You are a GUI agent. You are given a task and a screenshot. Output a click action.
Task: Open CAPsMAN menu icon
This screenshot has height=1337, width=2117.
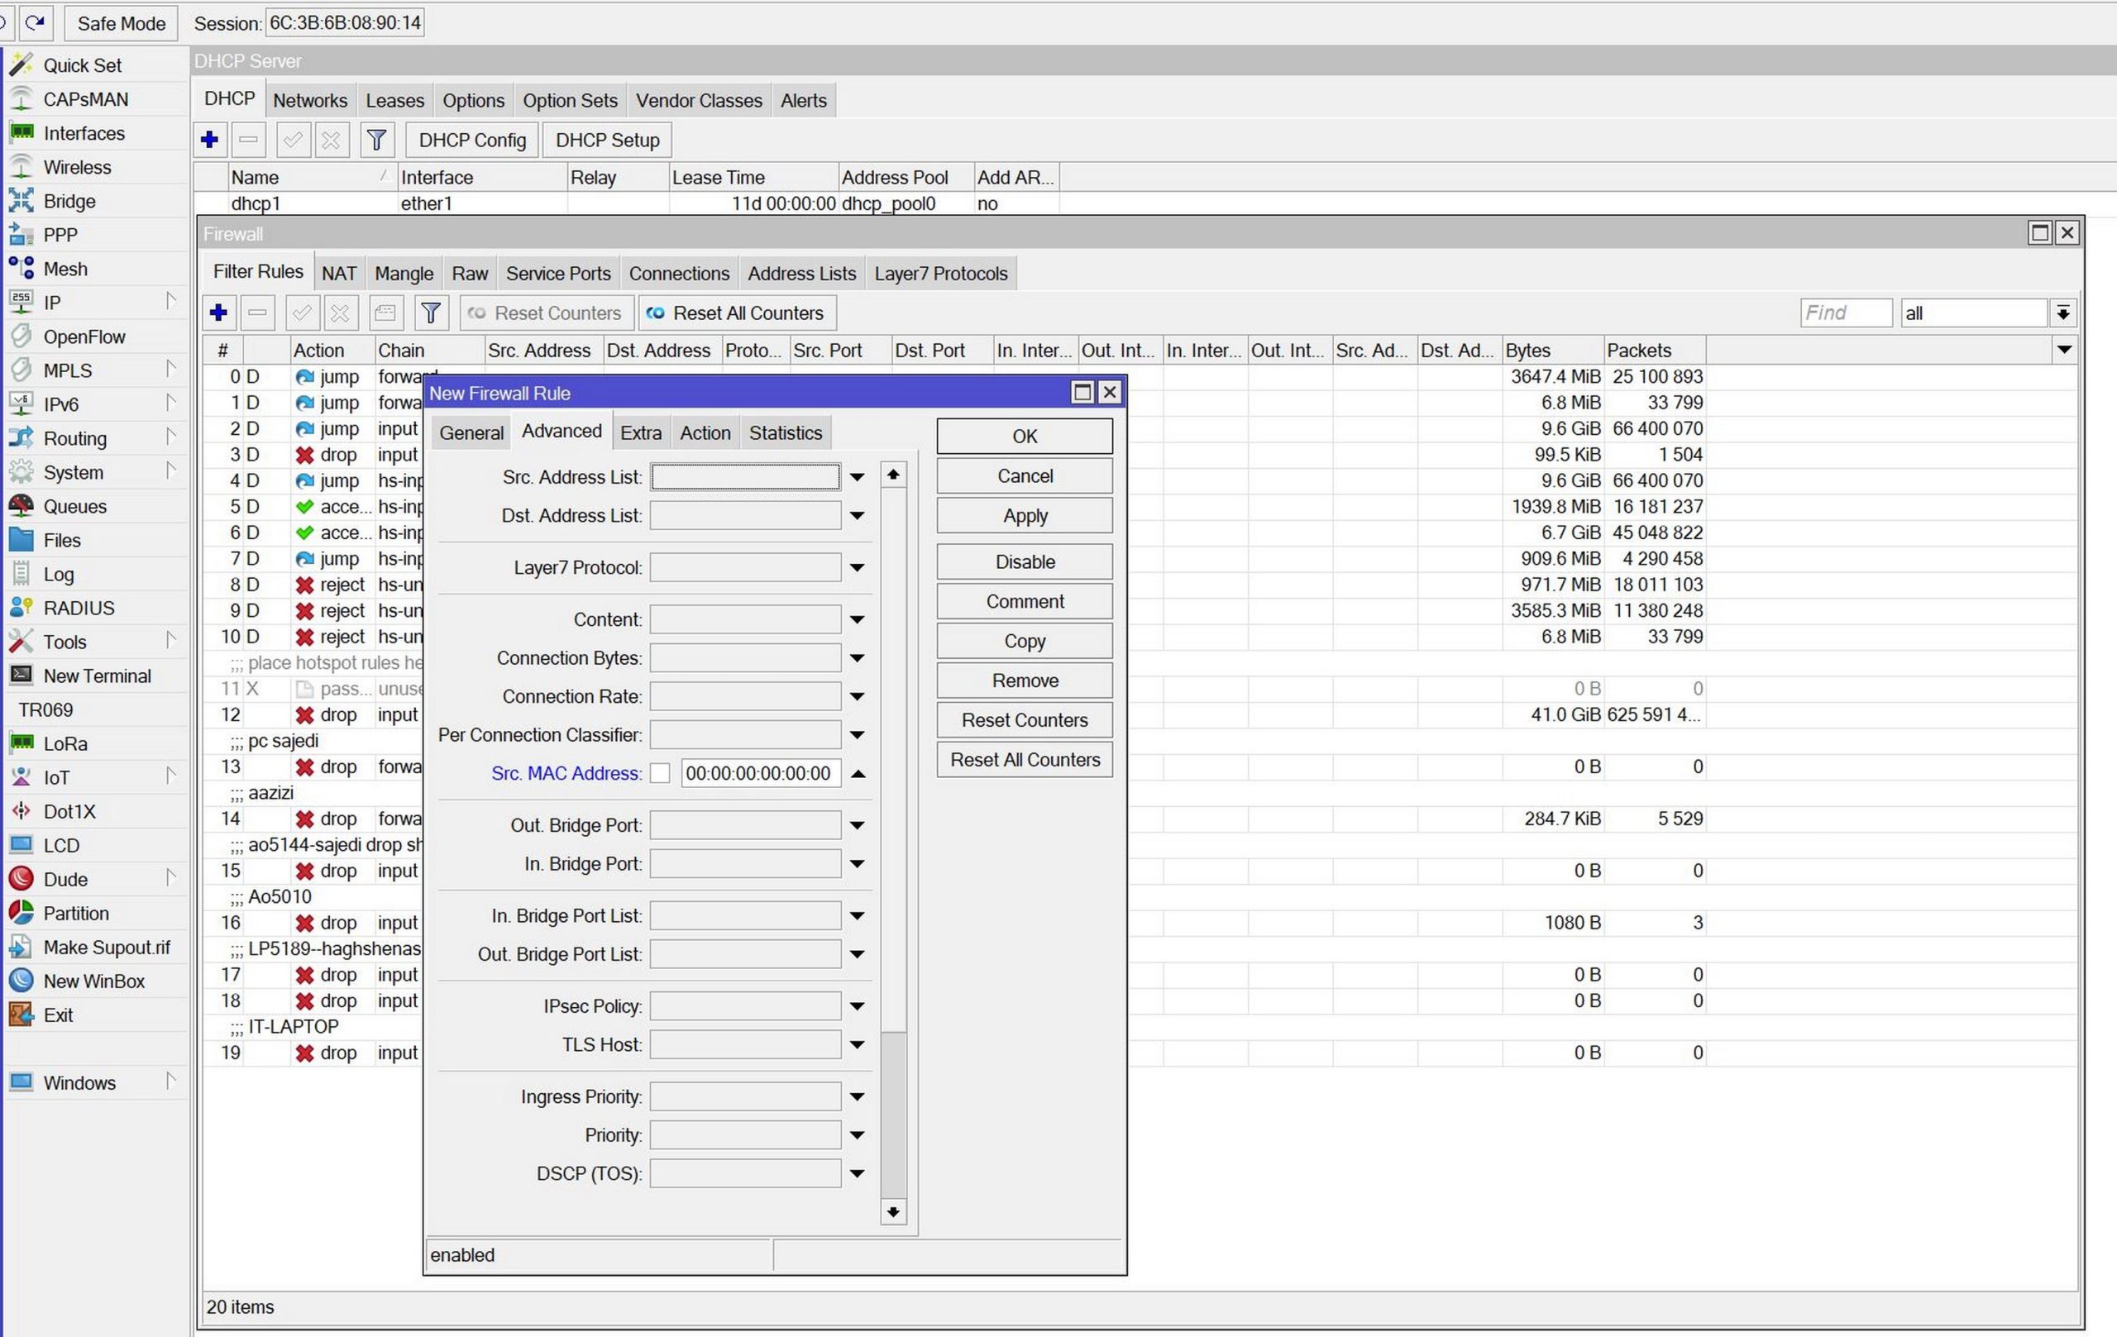22,99
